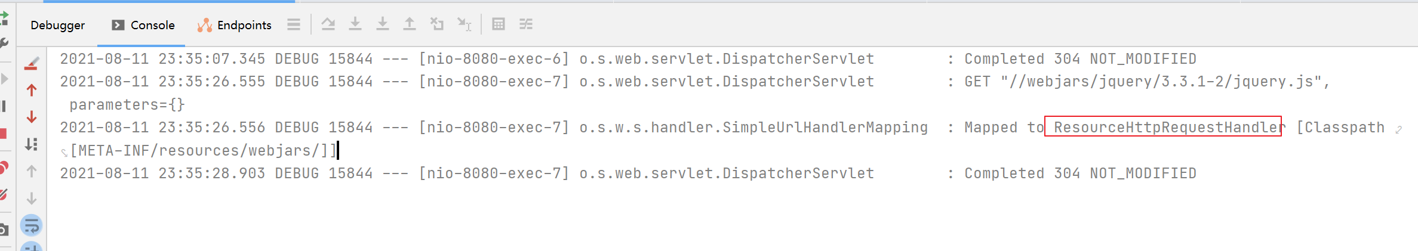The width and height of the screenshot is (1418, 251).
Task: Toggle the soft-wrap button in console gutter
Action: 32,226
